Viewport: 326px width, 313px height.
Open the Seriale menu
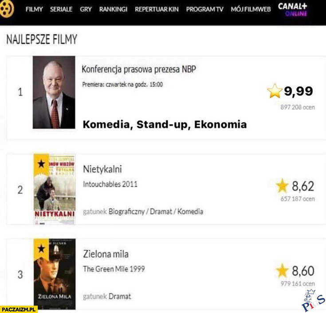61,9
